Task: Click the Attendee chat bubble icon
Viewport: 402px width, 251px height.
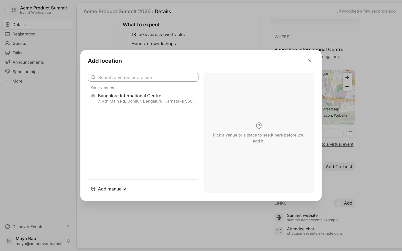Action: (x=279, y=231)
